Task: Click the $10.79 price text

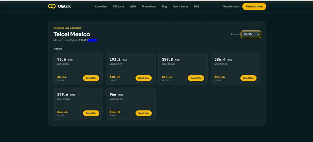Action: coord(115,77)
